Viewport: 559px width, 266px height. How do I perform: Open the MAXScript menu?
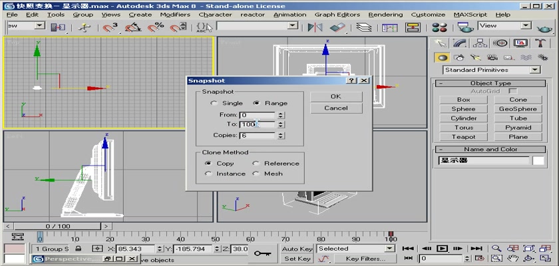[470, 15]
